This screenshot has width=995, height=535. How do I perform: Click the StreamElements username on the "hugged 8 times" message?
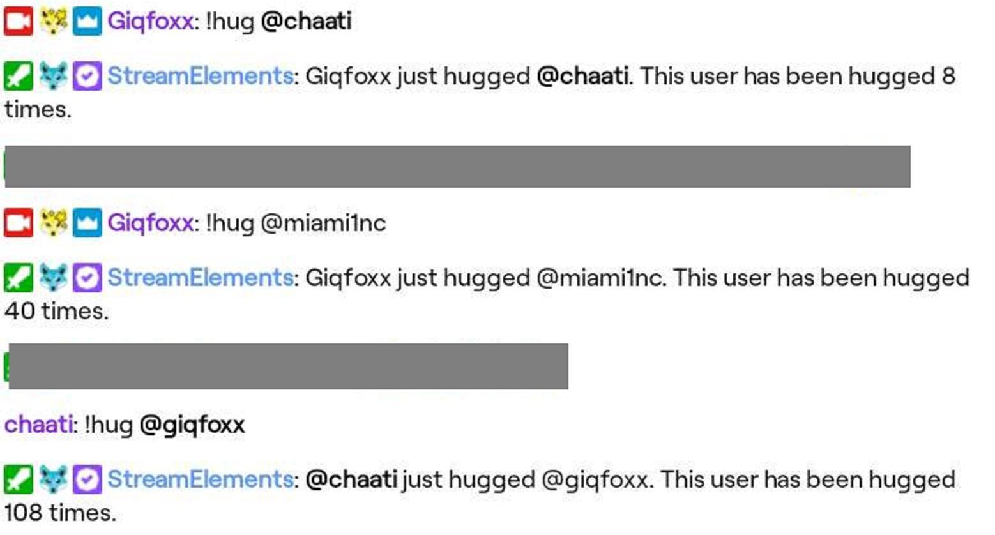200,77
